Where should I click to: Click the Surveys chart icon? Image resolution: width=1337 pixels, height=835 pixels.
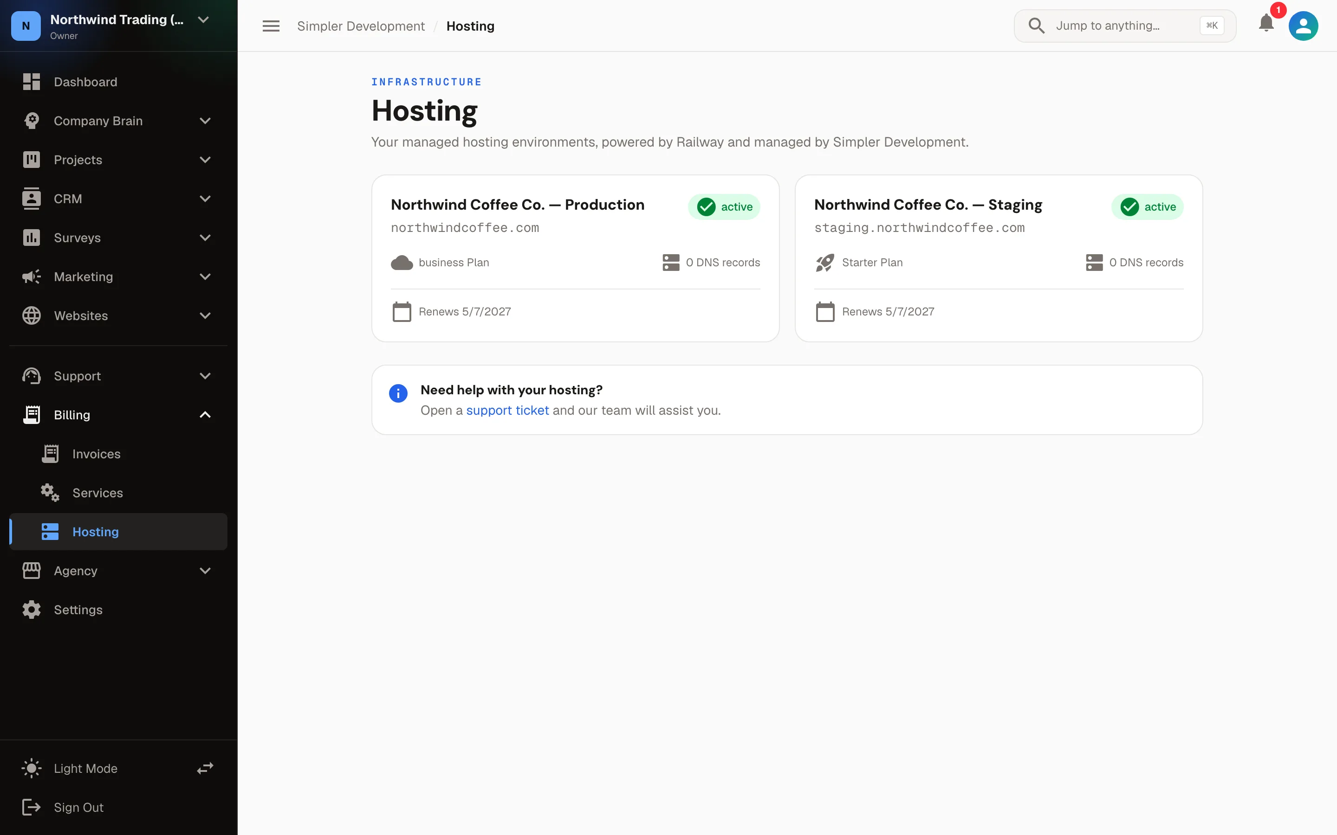(32, 238)
